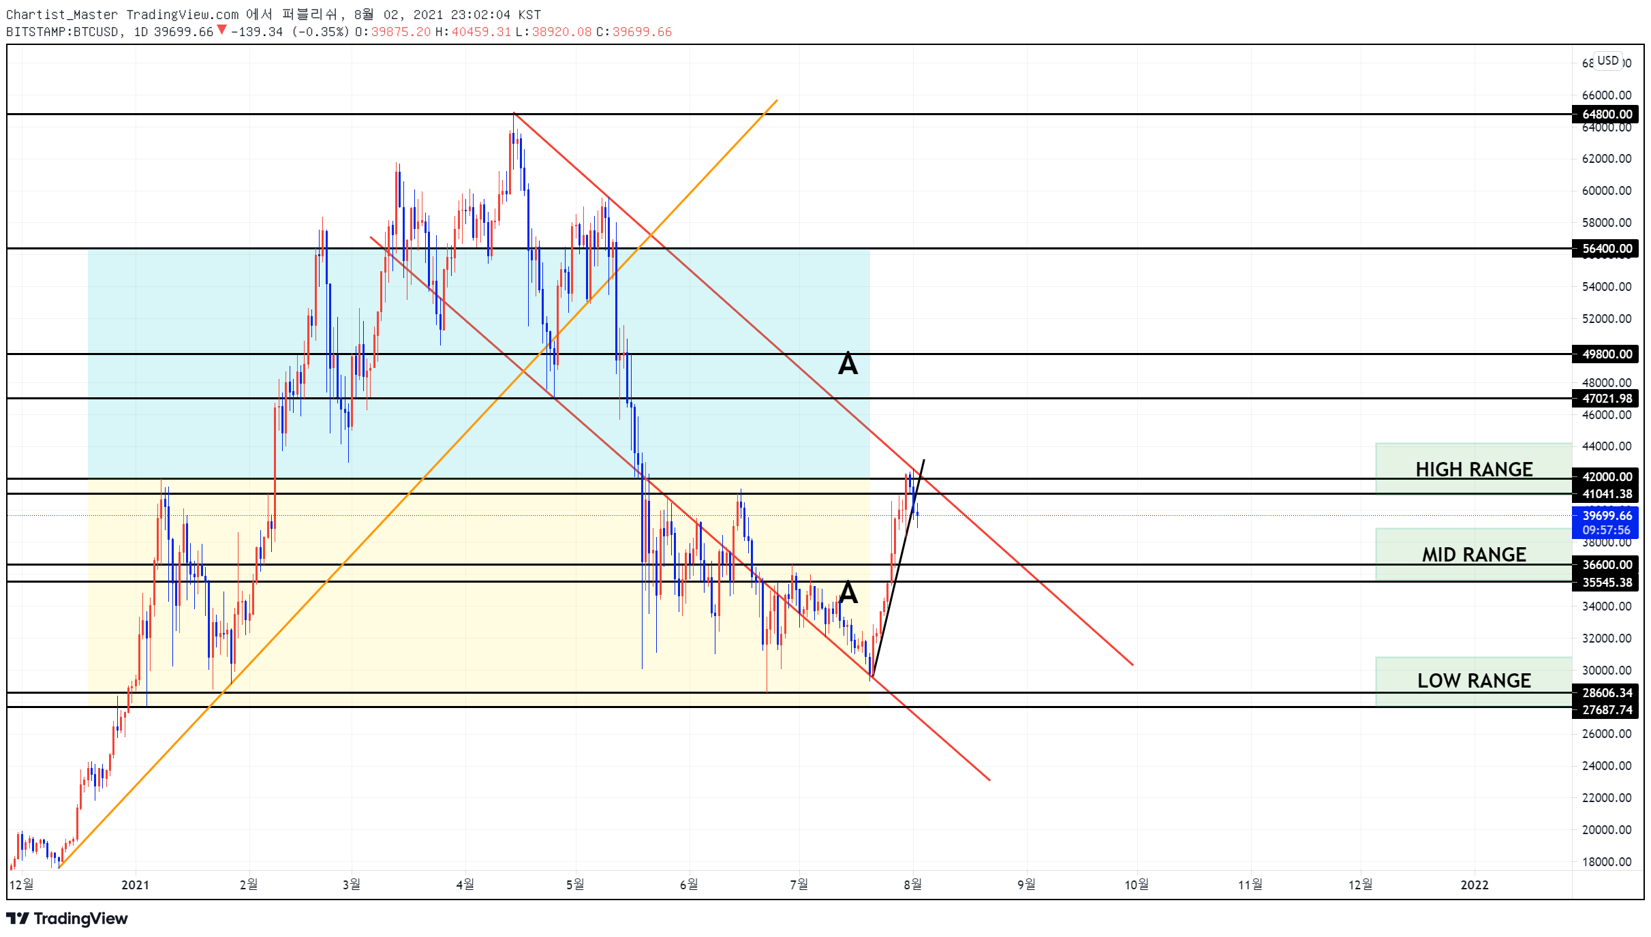Image resolution: width=1651 pixels, height=937 pixels.
Task: Click the TradingView.com text in header
Action: (x=183, y=14)
